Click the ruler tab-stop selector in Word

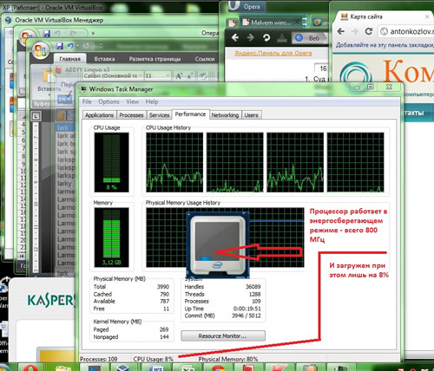click(36, 116)
